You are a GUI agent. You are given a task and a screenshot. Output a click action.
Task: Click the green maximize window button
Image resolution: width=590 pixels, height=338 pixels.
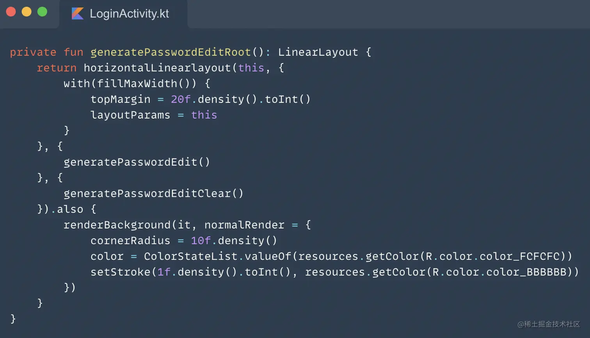click(x=42, y=12)
